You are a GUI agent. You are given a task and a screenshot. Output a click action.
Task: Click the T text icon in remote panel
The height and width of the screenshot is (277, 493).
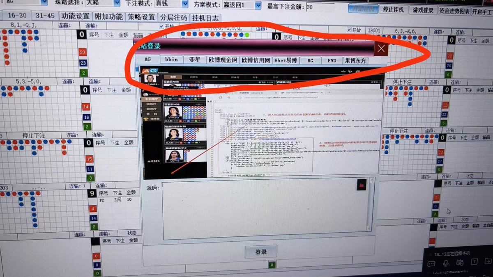474,261
